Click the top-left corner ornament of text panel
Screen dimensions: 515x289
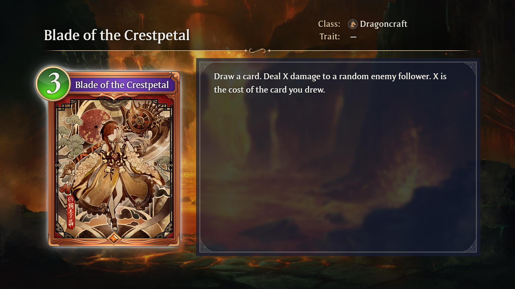click(x=207, y=68)
